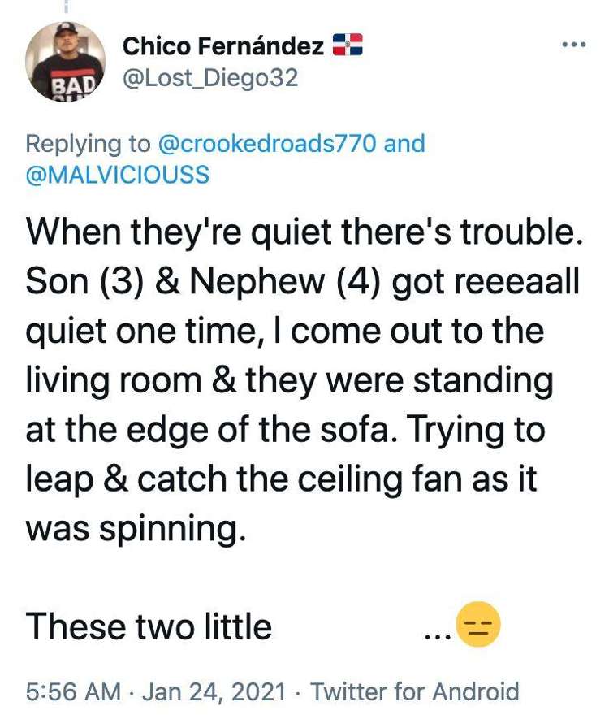Click the "Replying to" label
609x728 pixels.
[89, 144]
